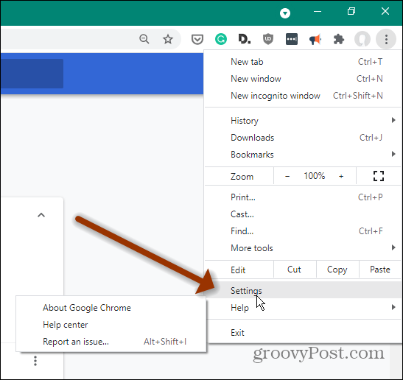Click the three-dot Chrome menu button
403x380 pixels.
click(x=386, y=39)
